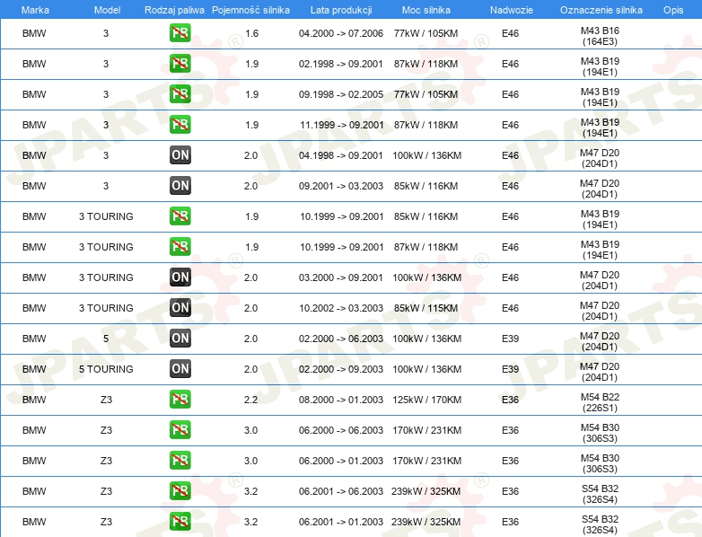The image size is (702, 537).
Task: Click petrol icon for 3 TOURING 87kW / 118KM row
Action: (x=180, y=247)
